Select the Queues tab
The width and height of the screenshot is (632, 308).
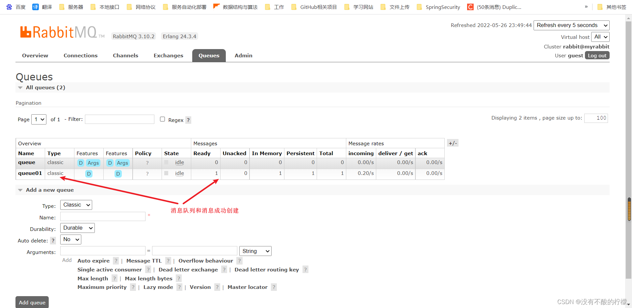coord(209,56)
